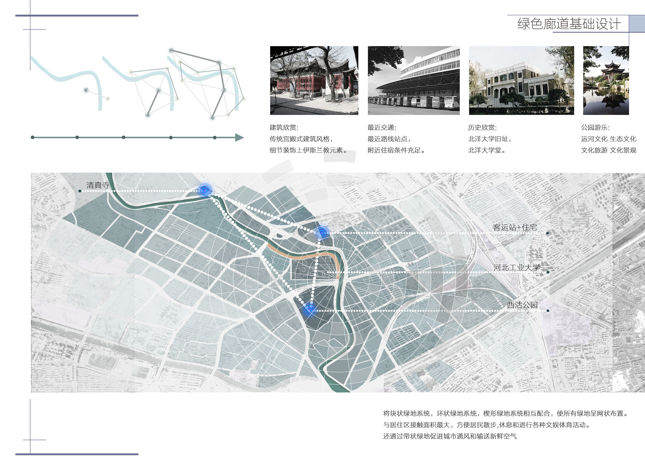Click the 客运站+住宅 map label
This screenshot has width=645, height=456.
pos(515,227)
